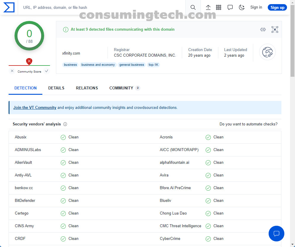
Task: Click the 2 years ago last updated value
Action: point(234,55)
